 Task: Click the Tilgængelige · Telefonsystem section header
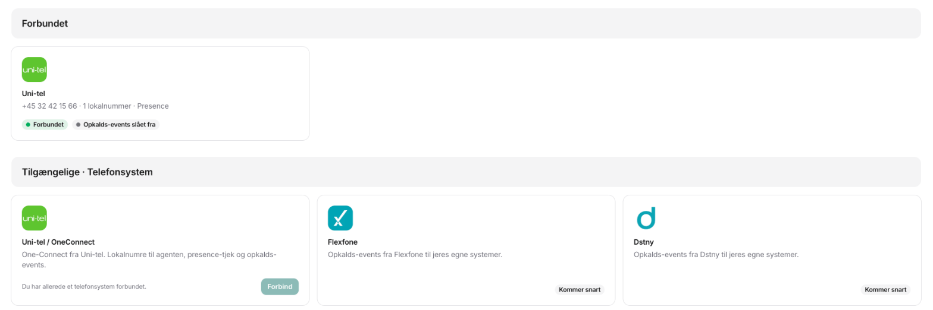pyautogui.click(x=466, y=172)
